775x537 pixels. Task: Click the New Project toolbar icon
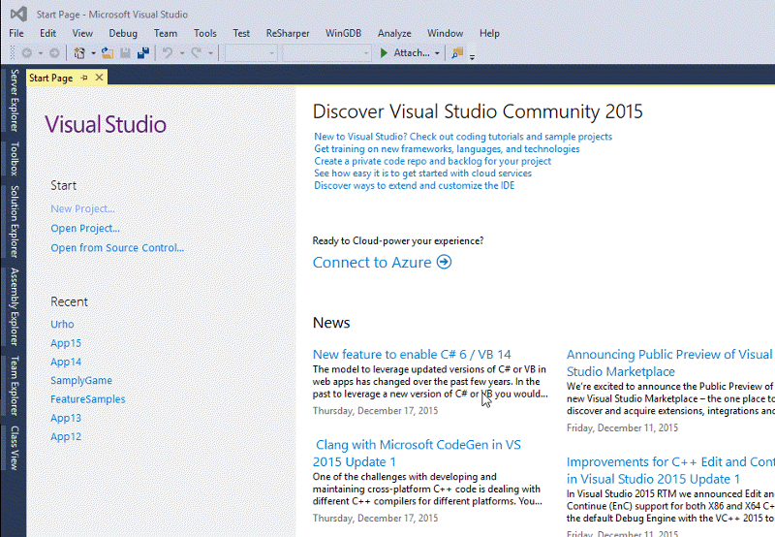coord(79,53)
